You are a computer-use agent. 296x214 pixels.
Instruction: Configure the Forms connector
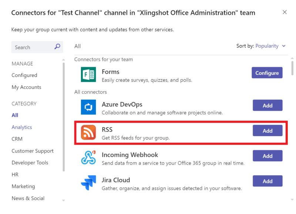(267, 73)
